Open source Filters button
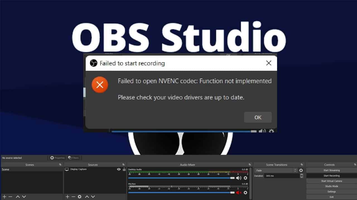Image resolution: width=357 pixels, height=200 pixels. pyautogui.click(x=73, y=158)
